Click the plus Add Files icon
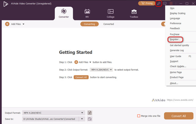Image resolution: width=196 pixels, height=124 pixels. (7, 24)
